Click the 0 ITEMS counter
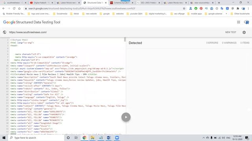Viewport: 252px width, 141px height. (x=245, y=43)
